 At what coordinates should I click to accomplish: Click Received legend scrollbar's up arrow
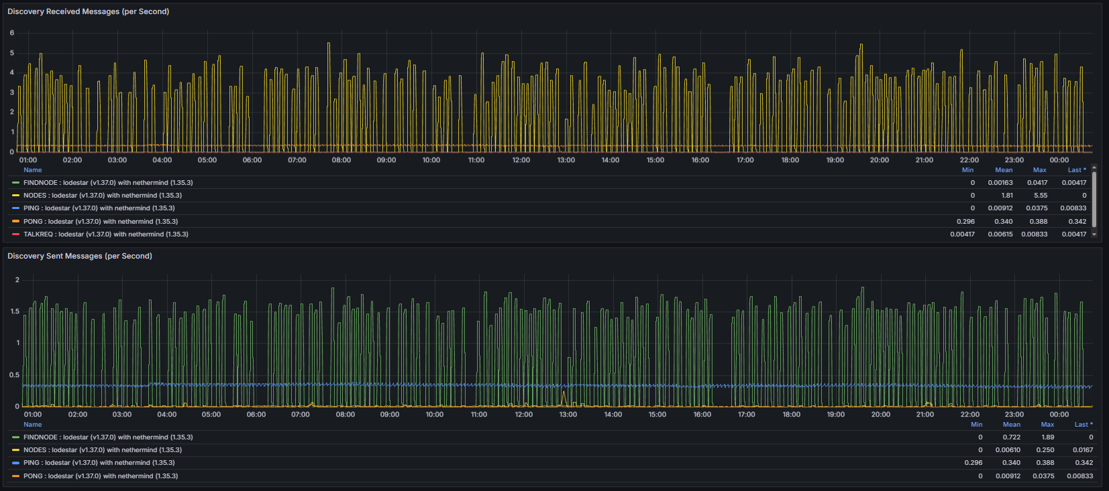coord(1094,167)
